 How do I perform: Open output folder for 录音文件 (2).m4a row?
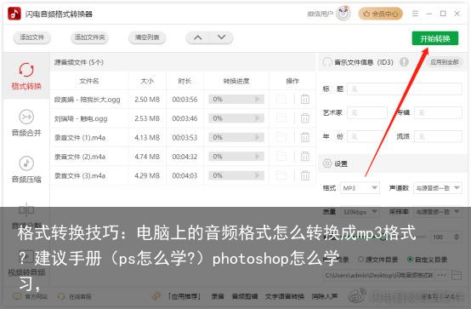pyautogui.click(x=281, y=157)
